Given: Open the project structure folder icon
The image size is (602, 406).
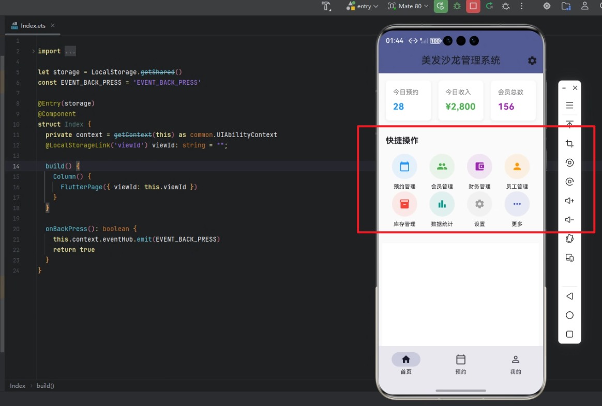Looking at the screenshot, I should [x=566, y=6].
